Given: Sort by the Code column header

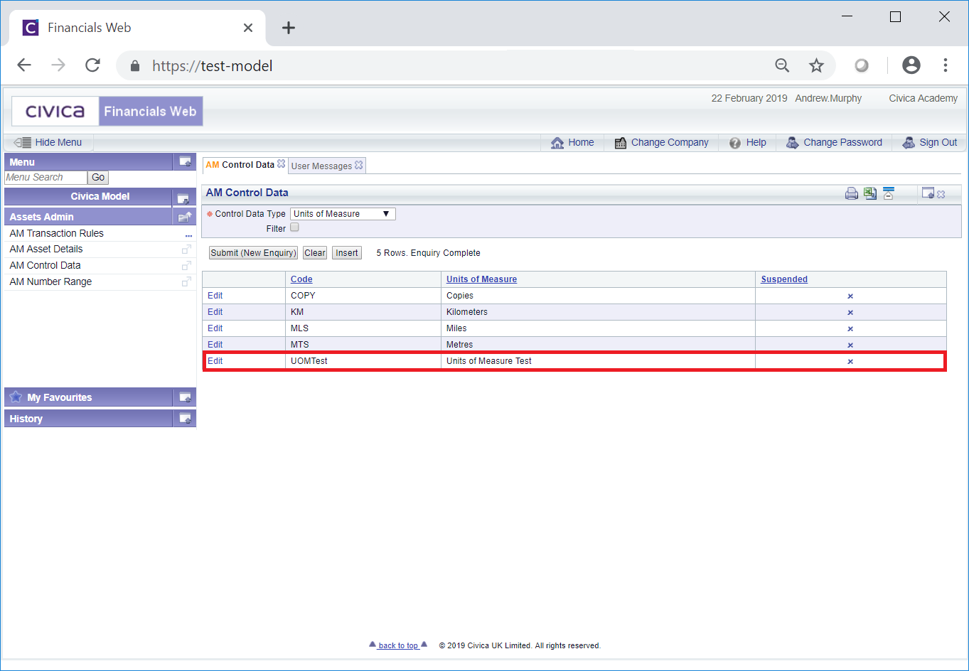Looking at the screenshot, I should pyautogui.click(x=301, y=279).
